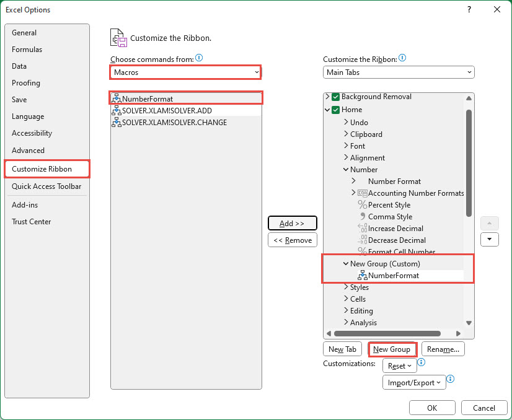Expand the Clipboard group in tree

click(x=345, y=134)
